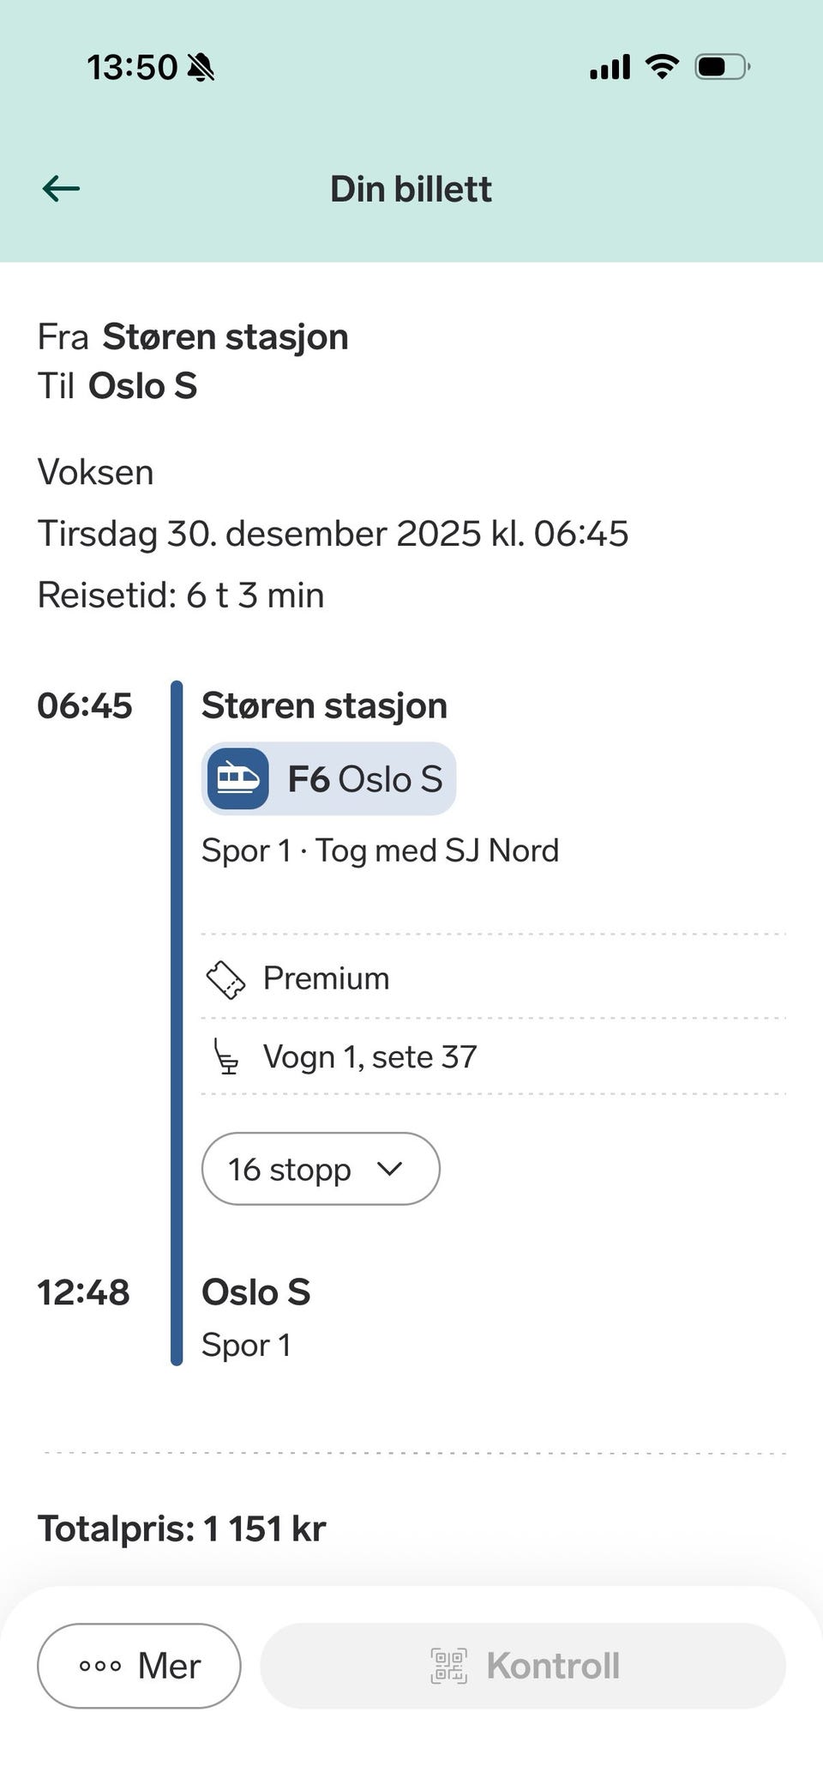Tap the Vogn 1, sete 37 row
Image resolution: width=823 pixels, height=1791 pixels.
point(369,1057)
